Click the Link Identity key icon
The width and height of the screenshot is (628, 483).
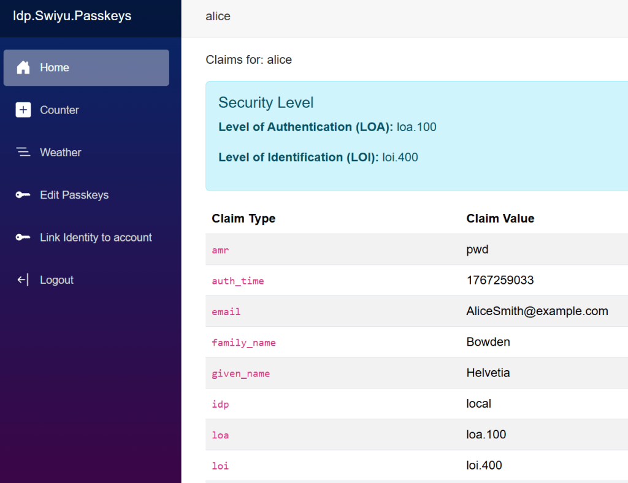click(x=23, y=237)
